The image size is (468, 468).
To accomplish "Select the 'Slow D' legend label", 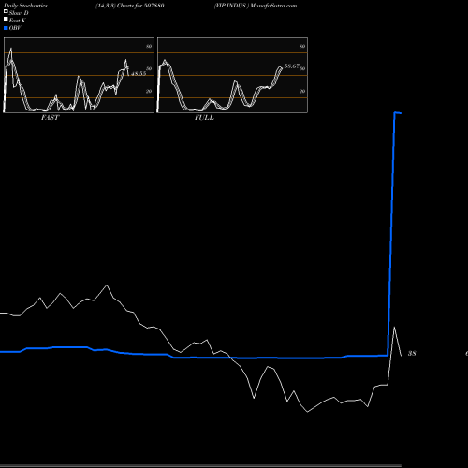I will pos(19,13).
